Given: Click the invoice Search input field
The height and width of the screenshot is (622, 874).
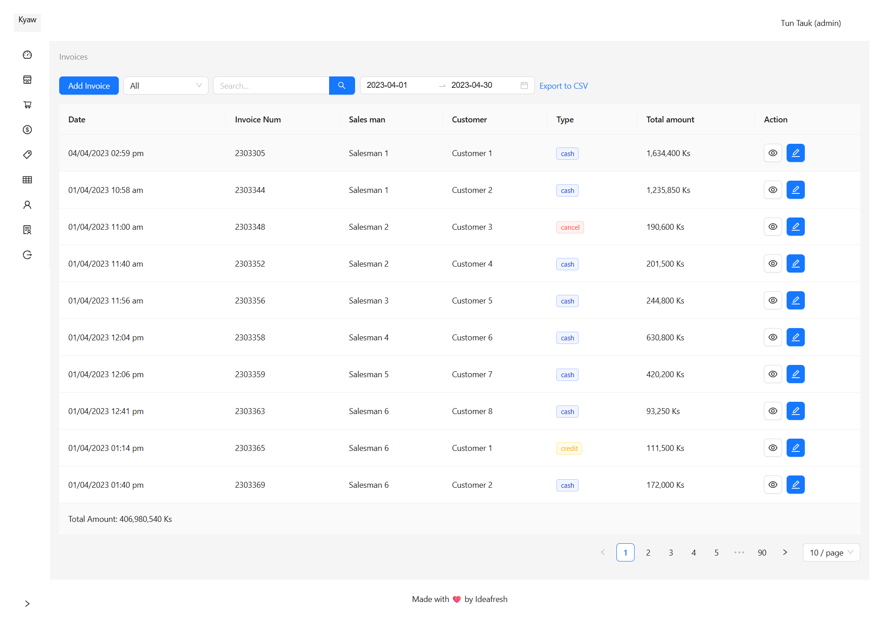Looking at the screenshot, I should (271, 86).
